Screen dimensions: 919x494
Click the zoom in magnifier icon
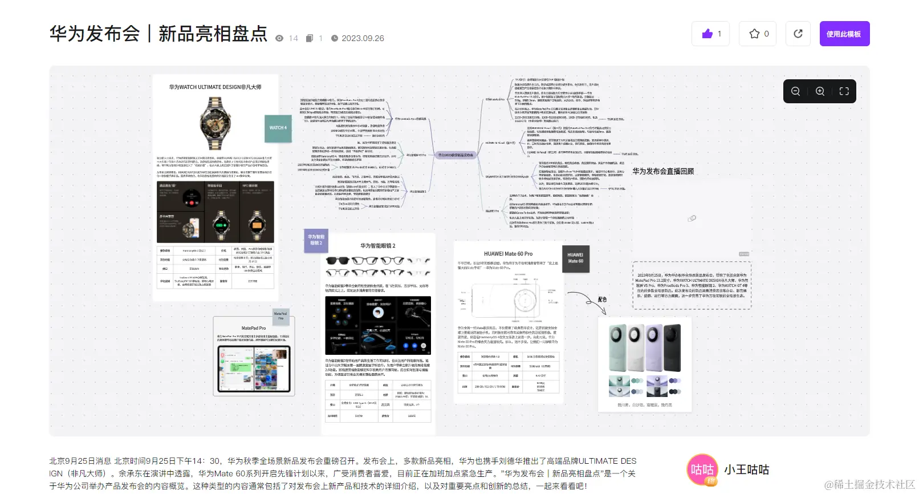coord(820,91)
